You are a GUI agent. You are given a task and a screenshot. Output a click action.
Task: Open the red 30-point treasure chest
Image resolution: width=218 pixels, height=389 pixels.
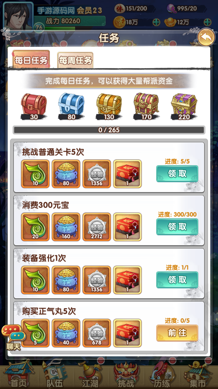pyautogui.click(x=34, y=105)
